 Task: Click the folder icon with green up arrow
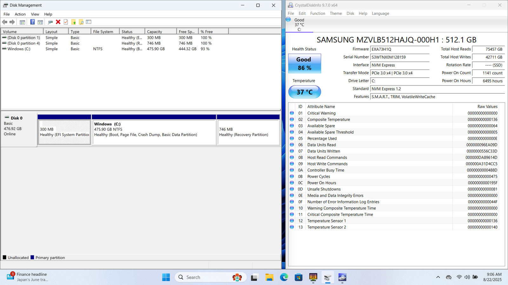(x=74, y=22)
